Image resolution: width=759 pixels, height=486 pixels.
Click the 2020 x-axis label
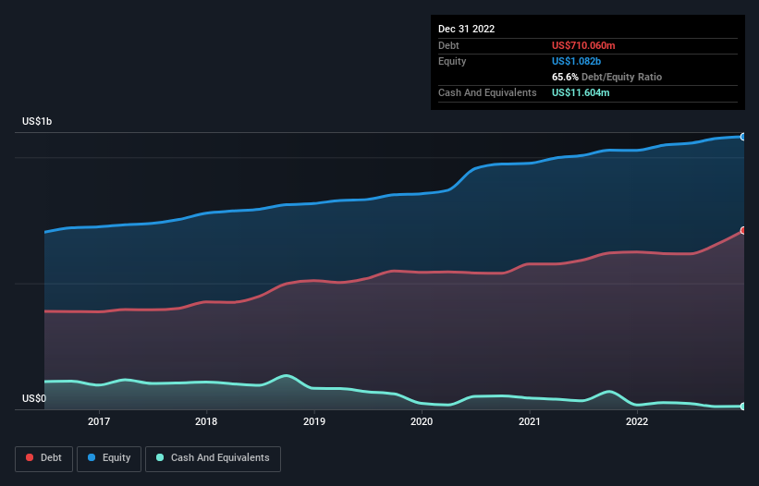click(x=422, y=421)
